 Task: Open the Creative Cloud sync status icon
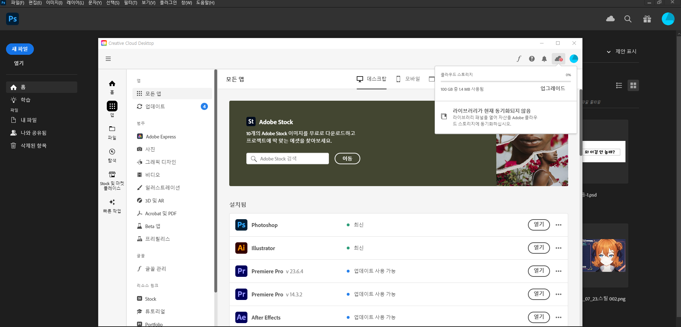[558, 58]
